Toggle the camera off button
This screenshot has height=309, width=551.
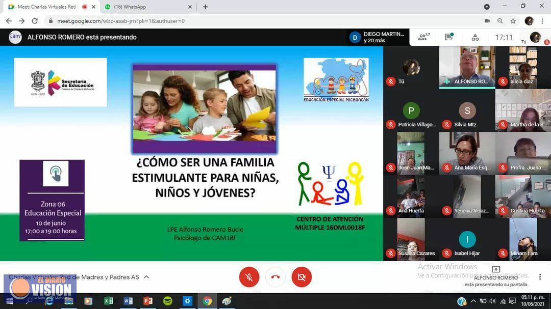coord(302,277)
